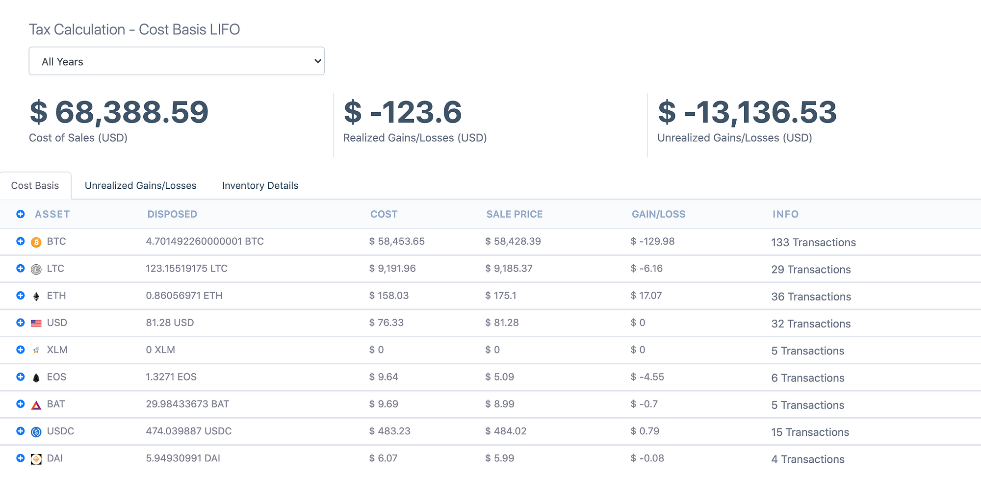Open the Inventory Details tab
Screen dimensions: 981x478
coord(259,185)
